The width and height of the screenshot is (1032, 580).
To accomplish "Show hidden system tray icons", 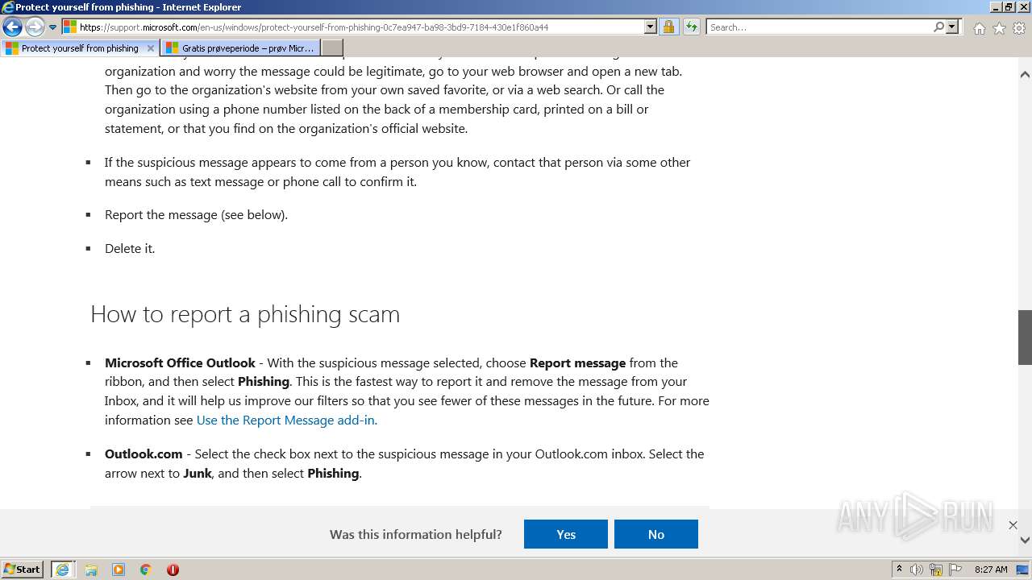I will pos(899,570).
